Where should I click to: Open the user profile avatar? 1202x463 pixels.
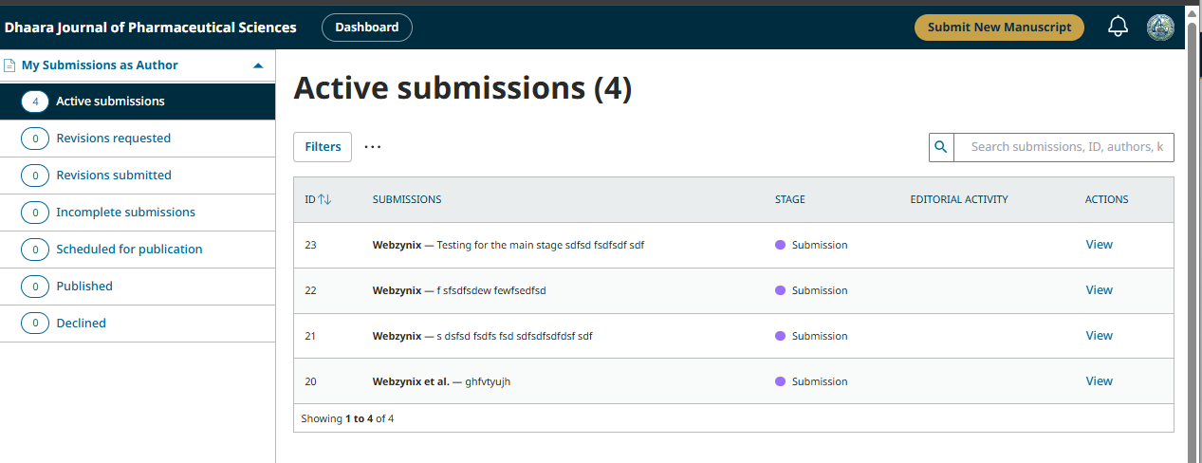(x=1160, y=28)
